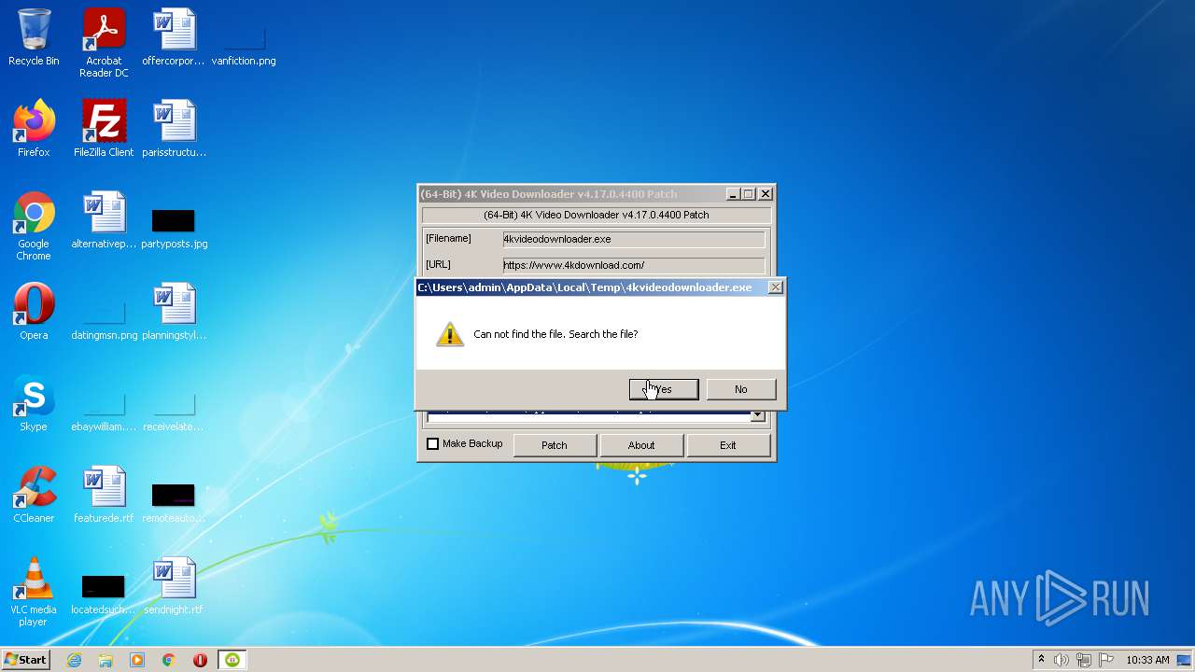Click Yes in the file search dialog

point(664,389)
